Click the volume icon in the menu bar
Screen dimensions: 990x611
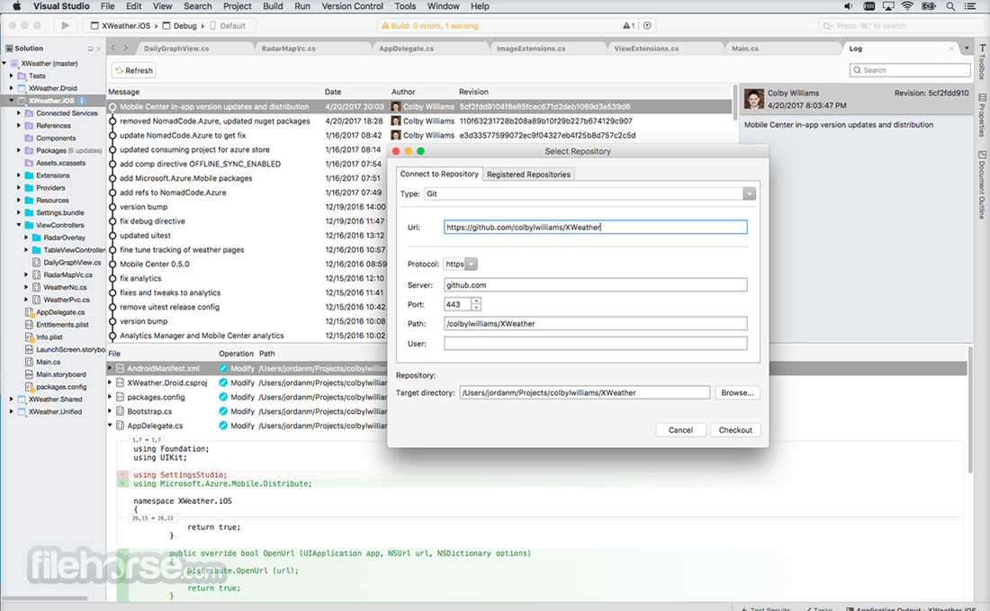point(848,6)
